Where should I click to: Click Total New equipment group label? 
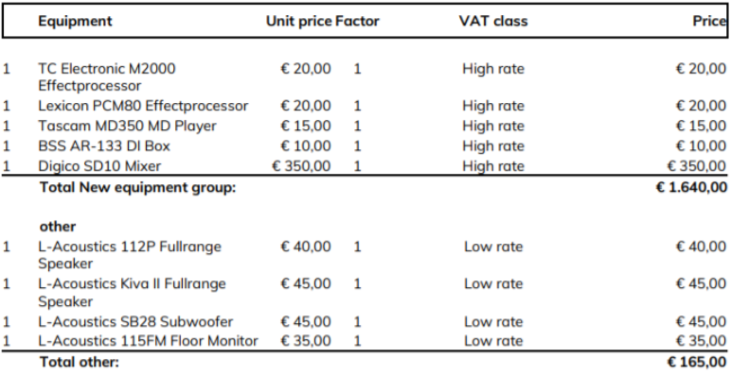click(137, 187)
